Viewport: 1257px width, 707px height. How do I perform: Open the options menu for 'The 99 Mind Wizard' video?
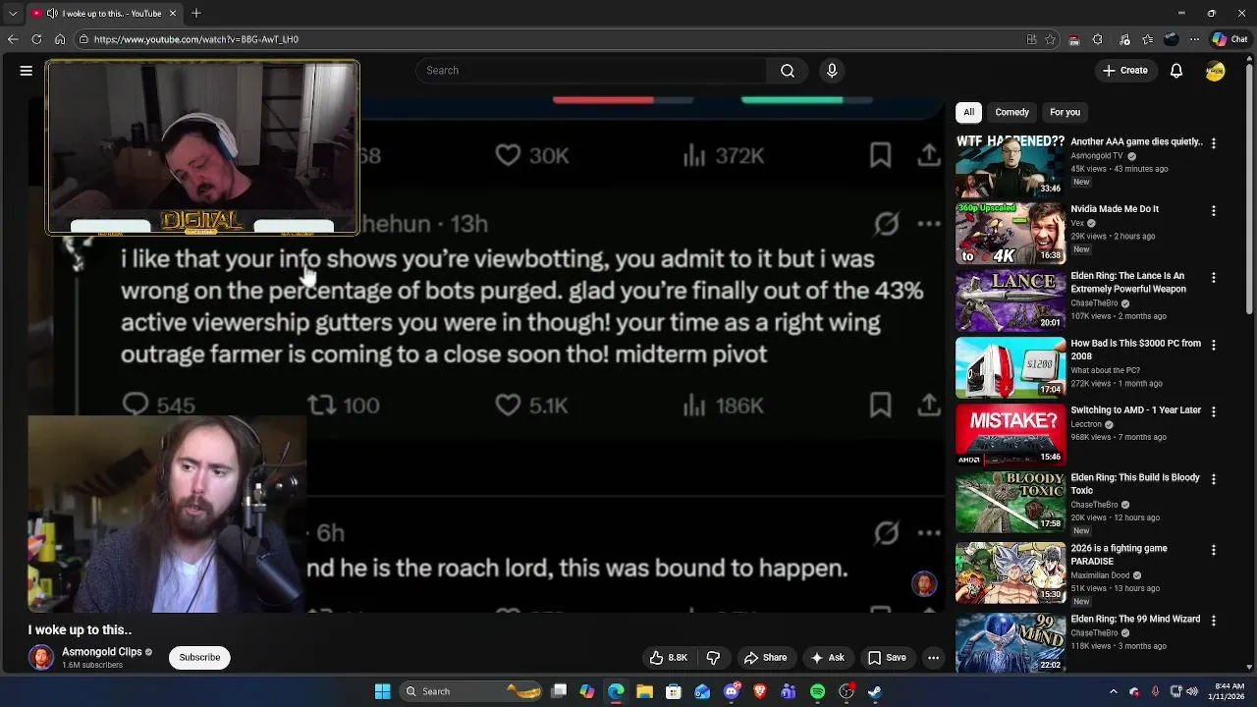click(x=1214, y=621)
